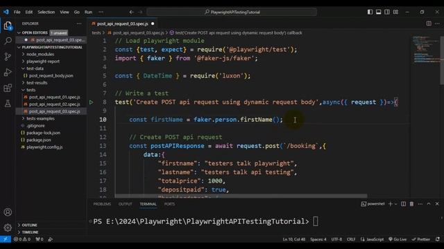Open post_request_body.json file

(51, 75)
